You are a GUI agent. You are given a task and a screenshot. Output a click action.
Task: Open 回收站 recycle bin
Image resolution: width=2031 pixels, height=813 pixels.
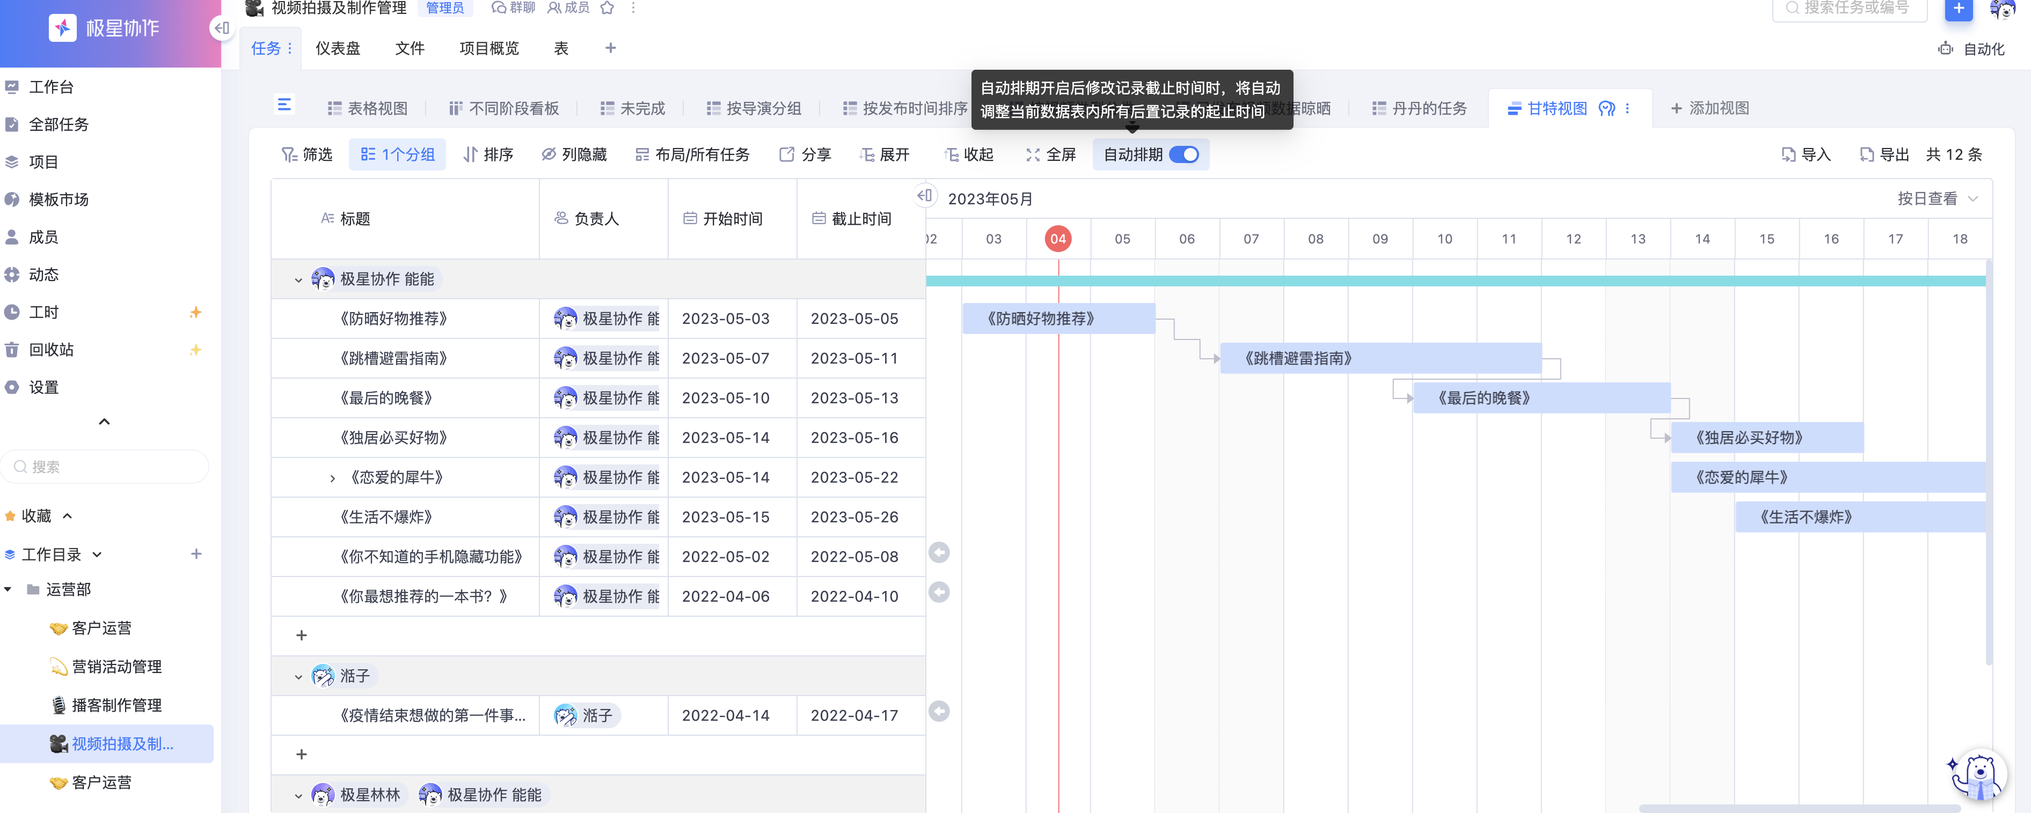39,349
